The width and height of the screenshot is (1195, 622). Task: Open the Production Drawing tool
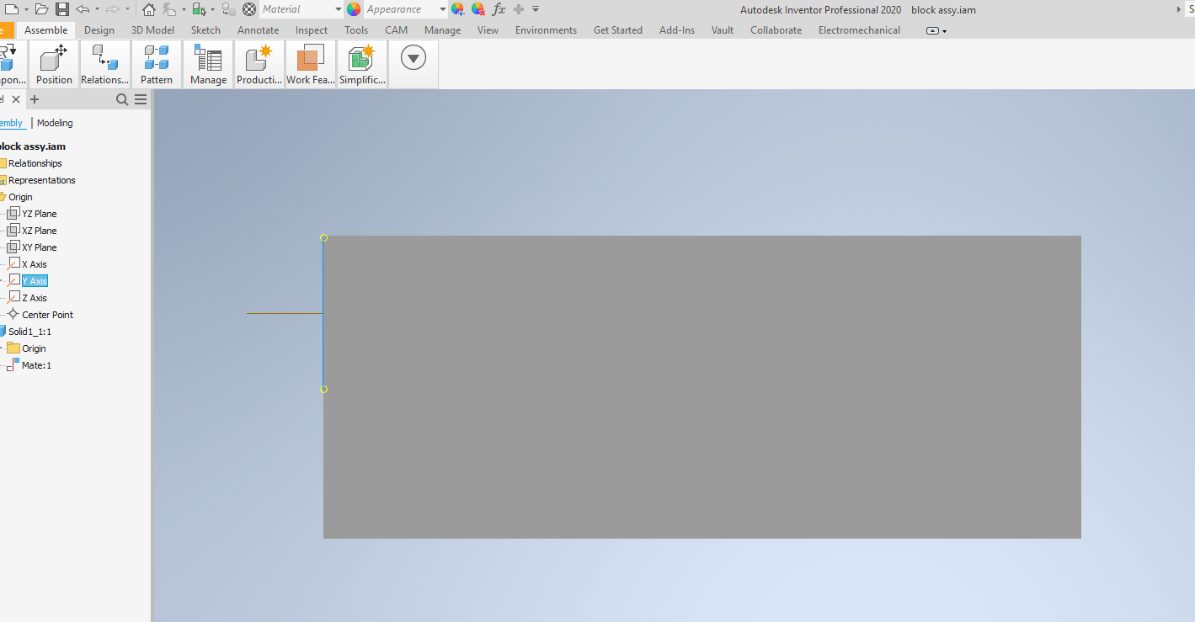click(x=259, y=63)
